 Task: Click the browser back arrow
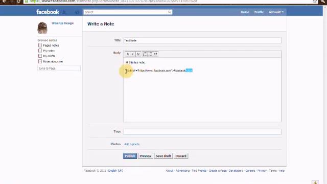[x=4, y=1]
